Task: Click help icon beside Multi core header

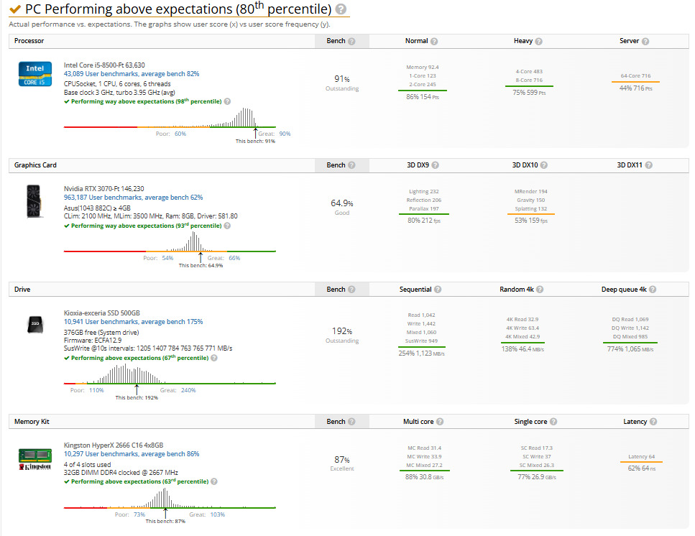Action: click(x=440, y=422)
